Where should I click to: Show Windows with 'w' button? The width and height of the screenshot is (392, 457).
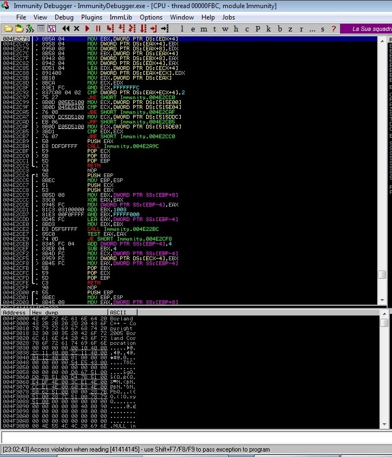[225, 29]
